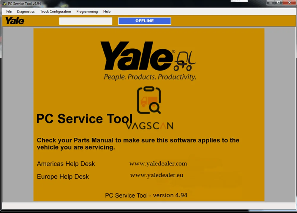Click the small Yale logo in toolbar
The image size is (297, 213).
15,21
